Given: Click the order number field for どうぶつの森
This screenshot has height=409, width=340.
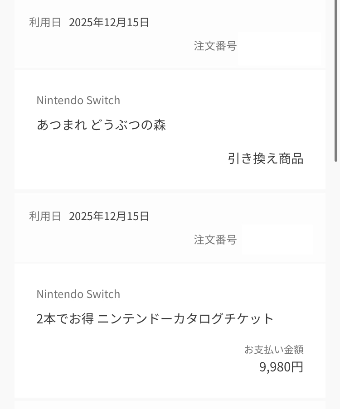Looking at the screenshot, I should click(x=279, y=48).
